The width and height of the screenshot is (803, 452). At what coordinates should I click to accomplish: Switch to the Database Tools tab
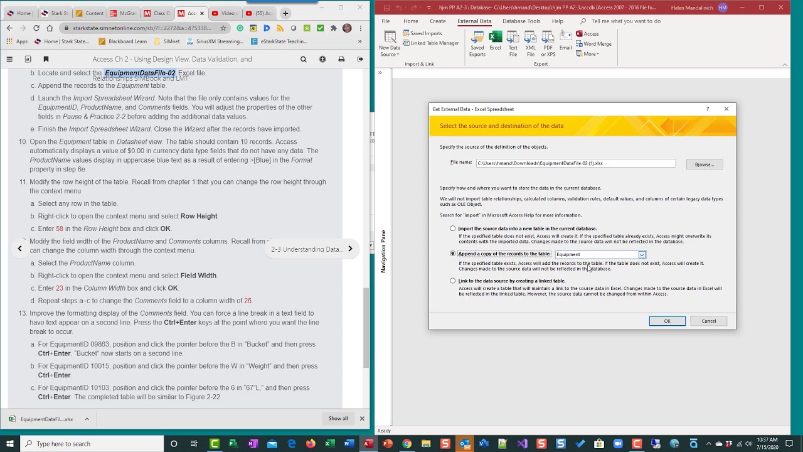click(521, 21)
